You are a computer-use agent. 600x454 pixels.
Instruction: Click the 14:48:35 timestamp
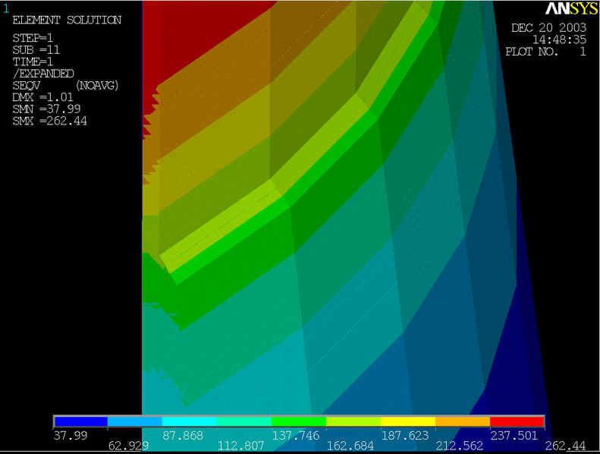(x=560, y=39)
